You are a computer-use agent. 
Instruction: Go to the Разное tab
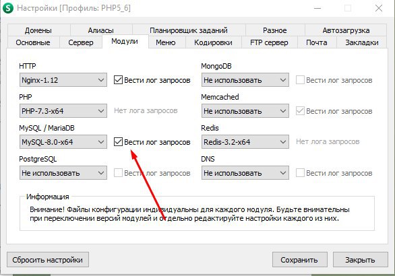tap(275, 30)
